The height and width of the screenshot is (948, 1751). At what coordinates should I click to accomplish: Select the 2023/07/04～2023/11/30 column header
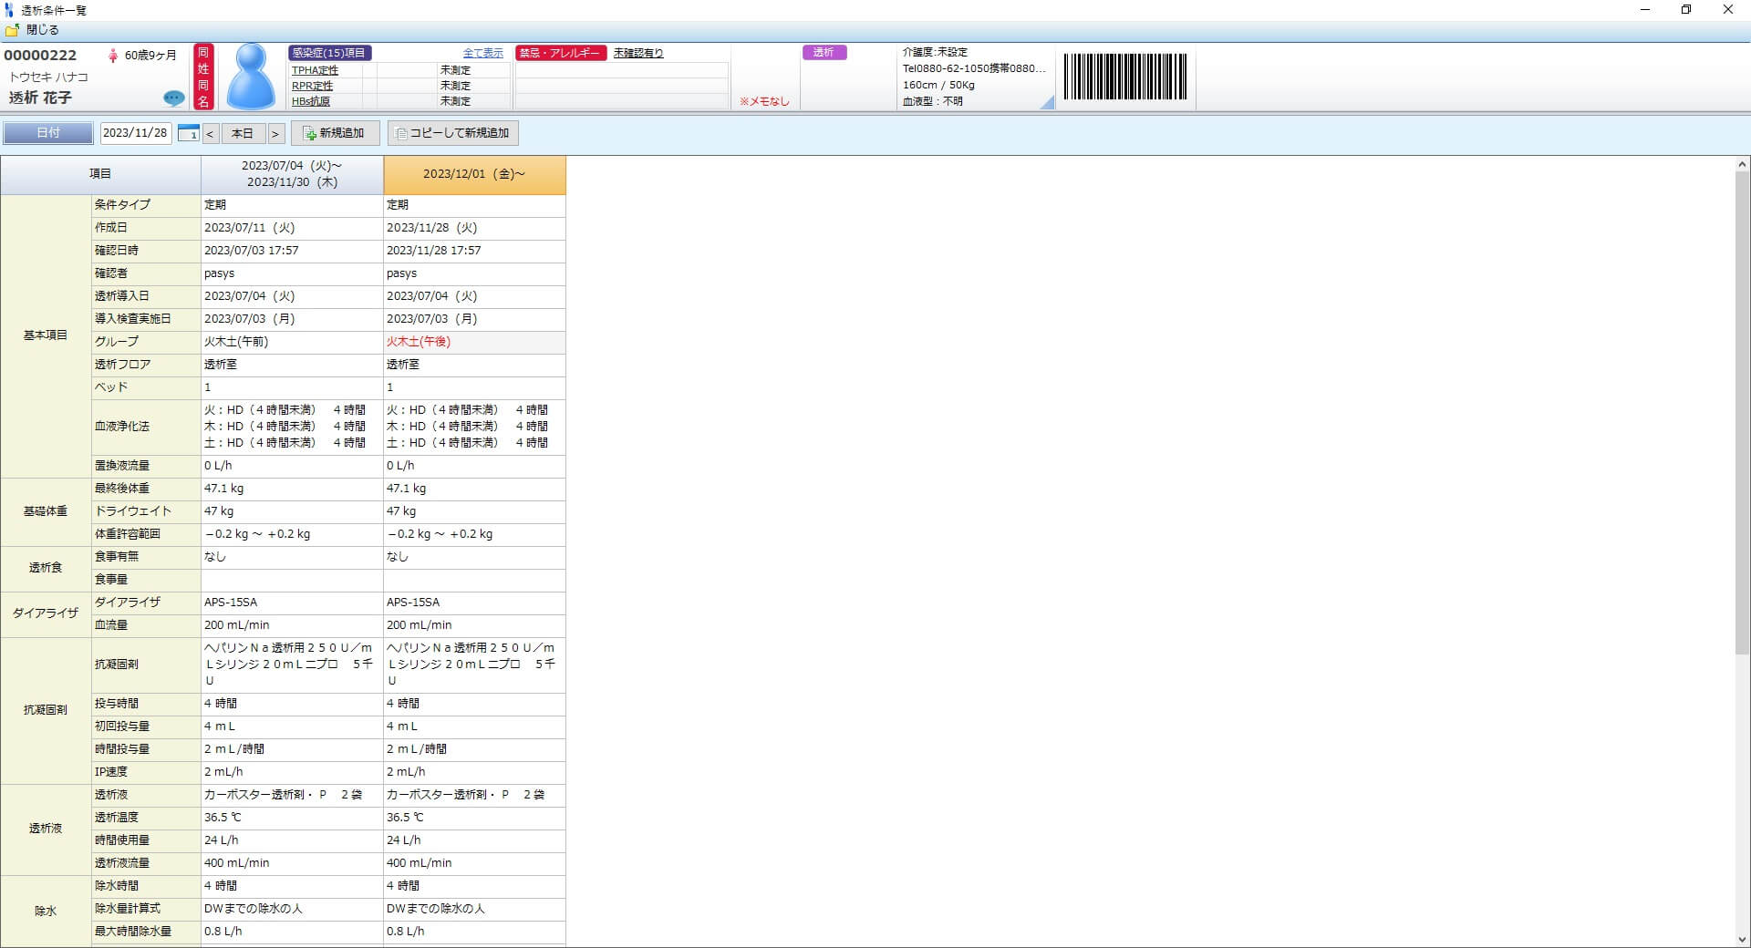coord(292,174)
